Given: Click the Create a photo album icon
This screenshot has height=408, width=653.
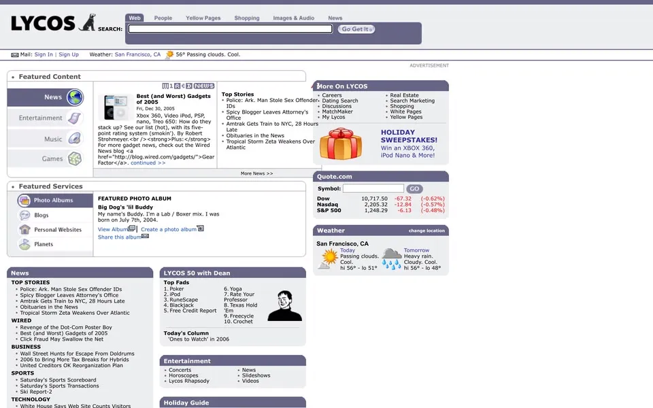Looking at the screenshot, I should click(x=200, y=228).
